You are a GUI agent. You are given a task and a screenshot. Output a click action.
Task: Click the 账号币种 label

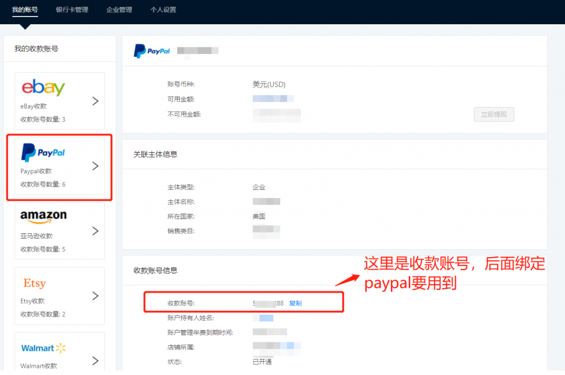click(x=181, y=84)
